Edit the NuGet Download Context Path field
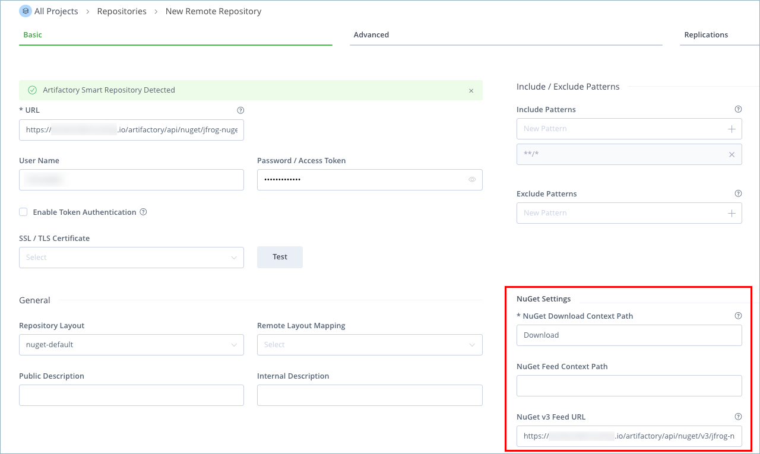The width and height of the screenshot is (760, 454). [629, 335]
